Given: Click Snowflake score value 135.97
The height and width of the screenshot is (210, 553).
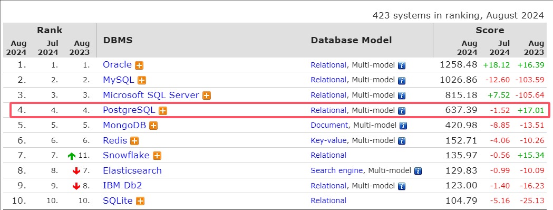Looking at the screenshot, I should click(462, 155).
